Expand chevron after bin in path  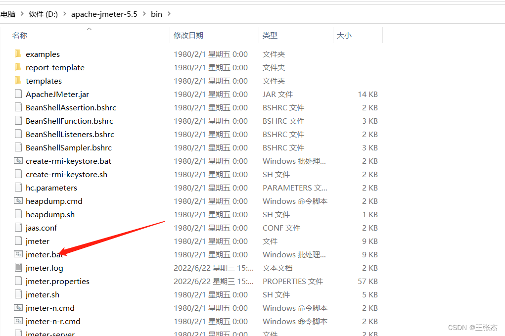tap(169, 14)
